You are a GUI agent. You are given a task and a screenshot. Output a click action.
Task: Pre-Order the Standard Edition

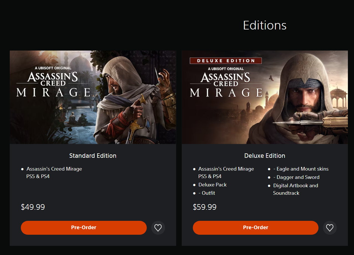click(x=84, y=228)
